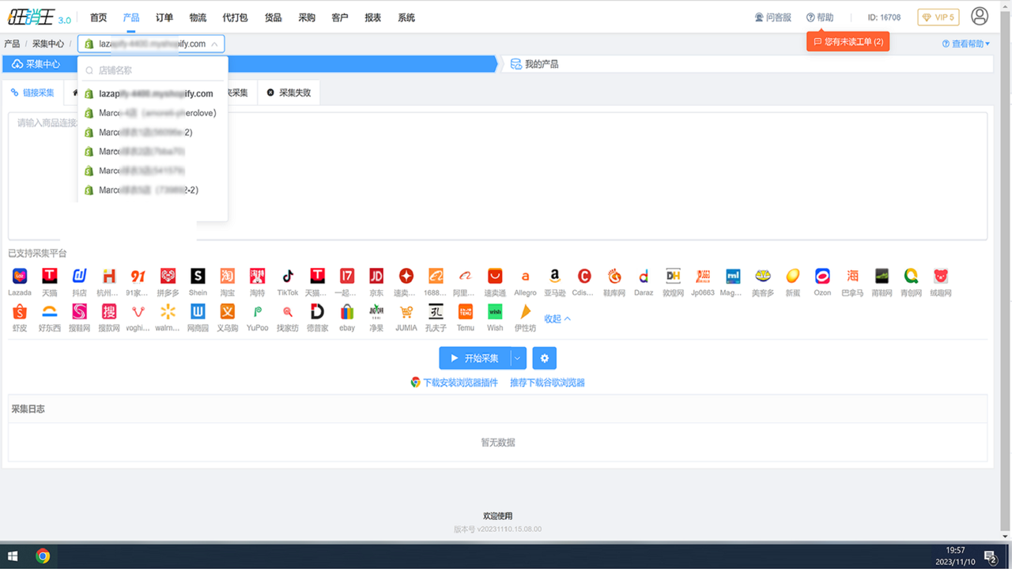
Task: Click the VIP 5 badge
Action: 938,17
